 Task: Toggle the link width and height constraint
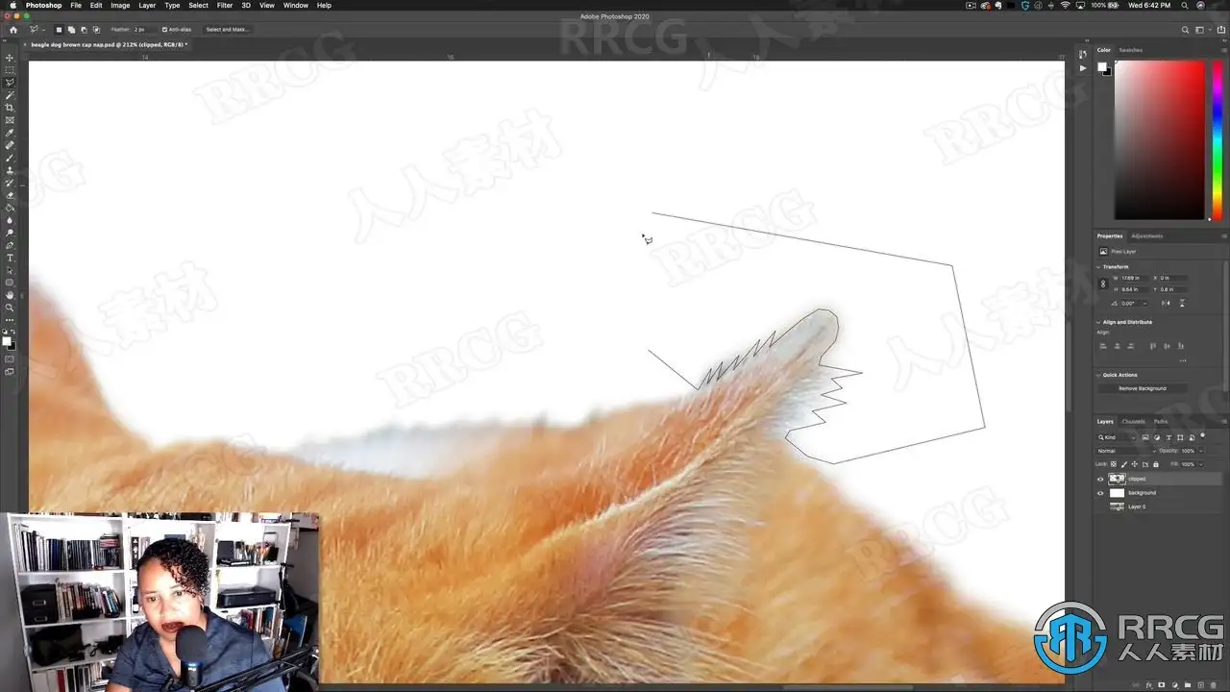click(1103, 284)
